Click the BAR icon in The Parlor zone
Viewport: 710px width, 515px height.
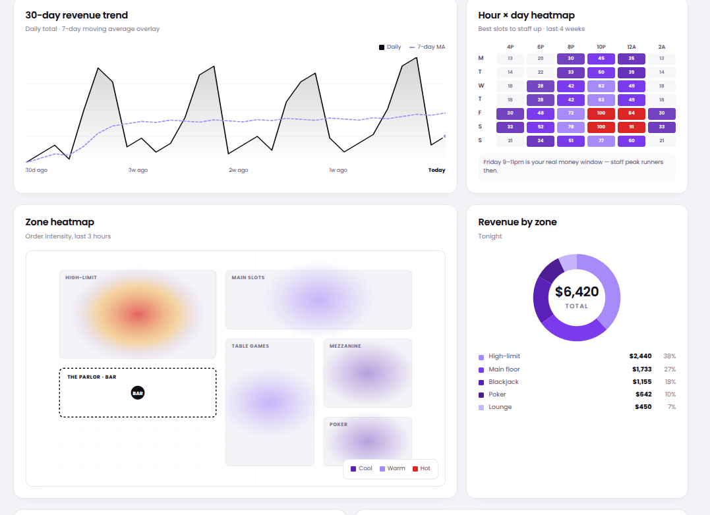(136, 393)
